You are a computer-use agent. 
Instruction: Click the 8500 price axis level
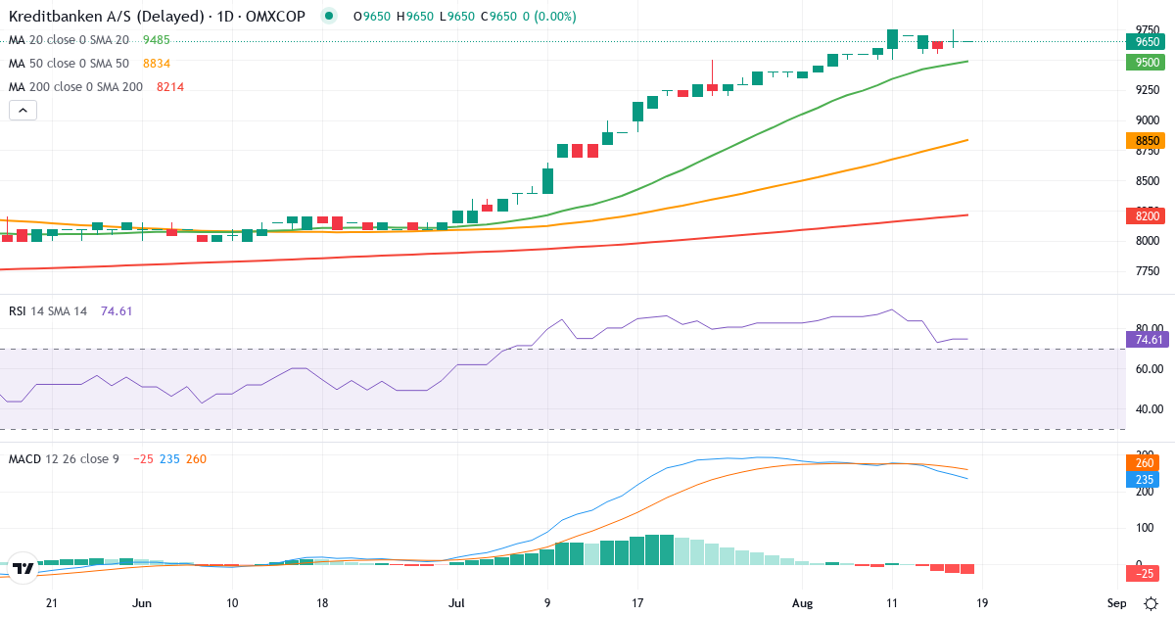coord(1149,181)
